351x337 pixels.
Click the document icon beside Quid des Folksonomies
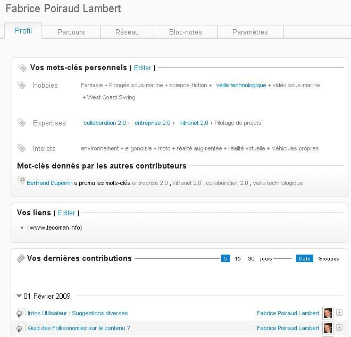tap(21, 327)
